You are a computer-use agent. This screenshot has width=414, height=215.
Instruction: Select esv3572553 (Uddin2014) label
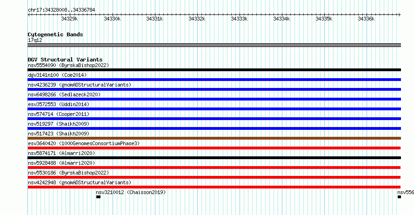59,104
